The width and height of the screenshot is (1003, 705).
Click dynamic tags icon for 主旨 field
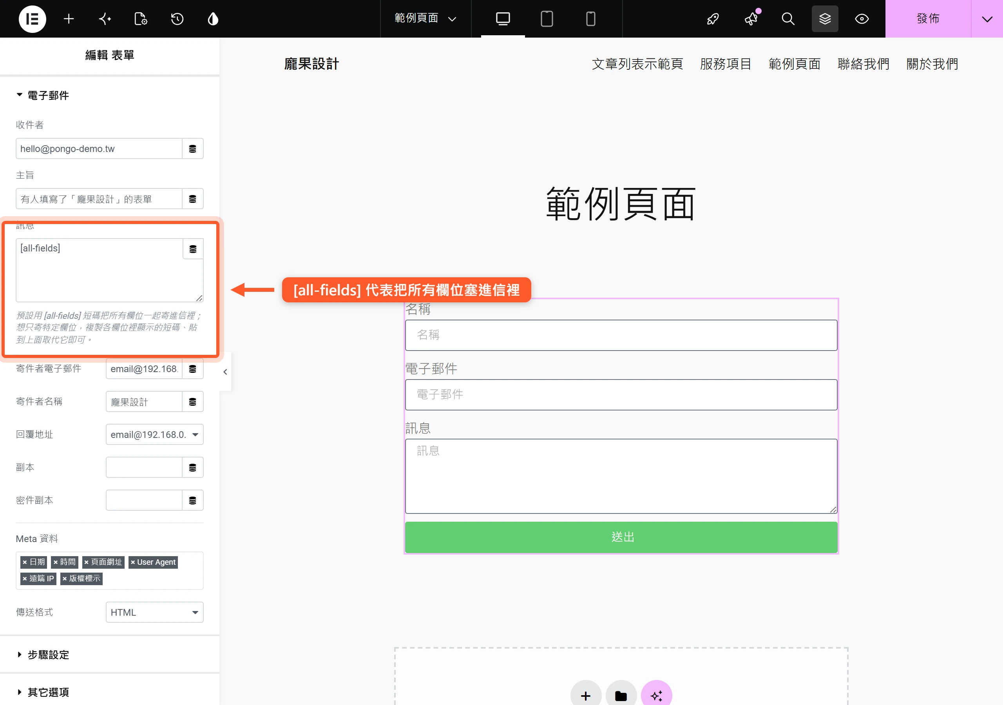click(x=193, y=199)
